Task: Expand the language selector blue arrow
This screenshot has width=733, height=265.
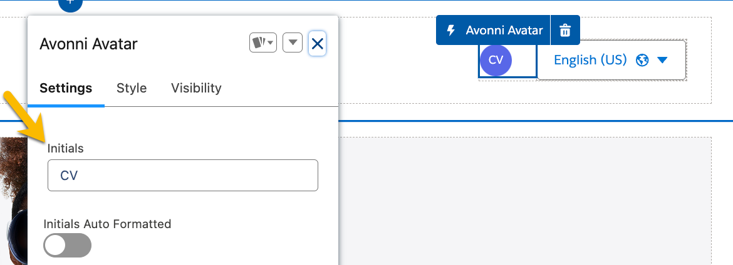Action: coord(662,60)
